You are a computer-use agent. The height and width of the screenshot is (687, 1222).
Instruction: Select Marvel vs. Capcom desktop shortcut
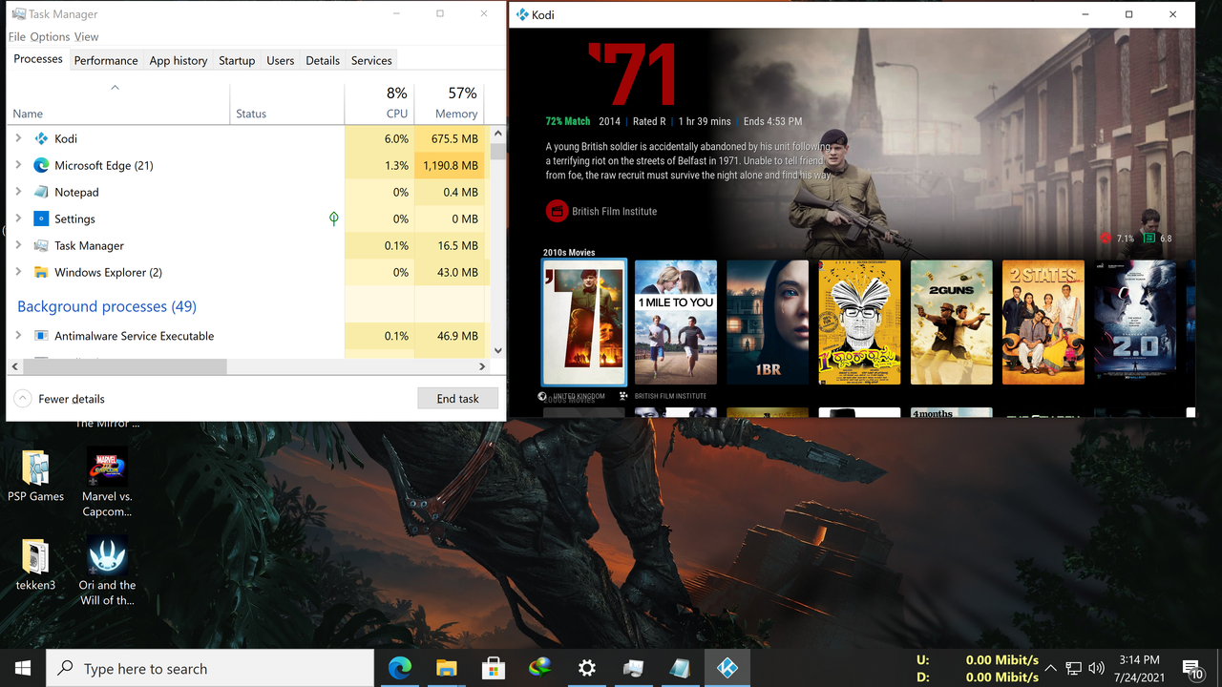(106, 468)
